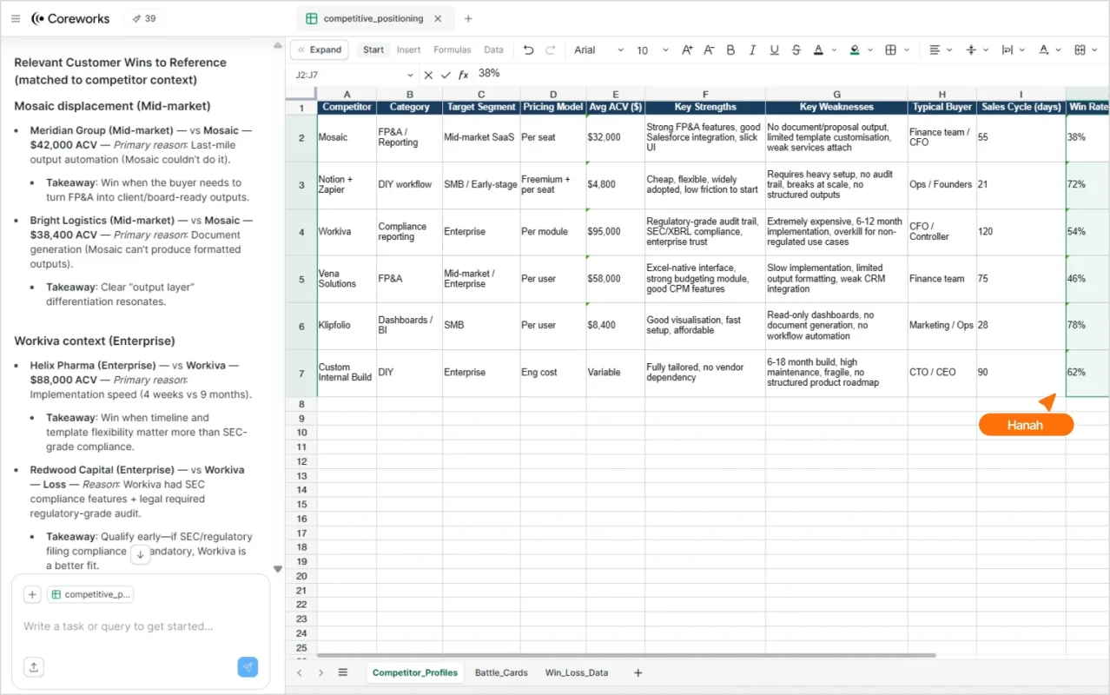Screen dimensions: 1110x695
Task: Open the hamburger menu beside Coreworks logo
Action: [x=16, y=18]
